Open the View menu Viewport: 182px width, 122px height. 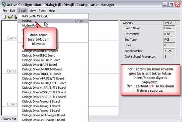[33, 11]
